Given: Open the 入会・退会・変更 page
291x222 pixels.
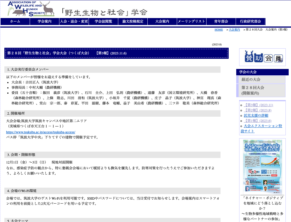Looking at the screenshot, I should click(74, 21).
